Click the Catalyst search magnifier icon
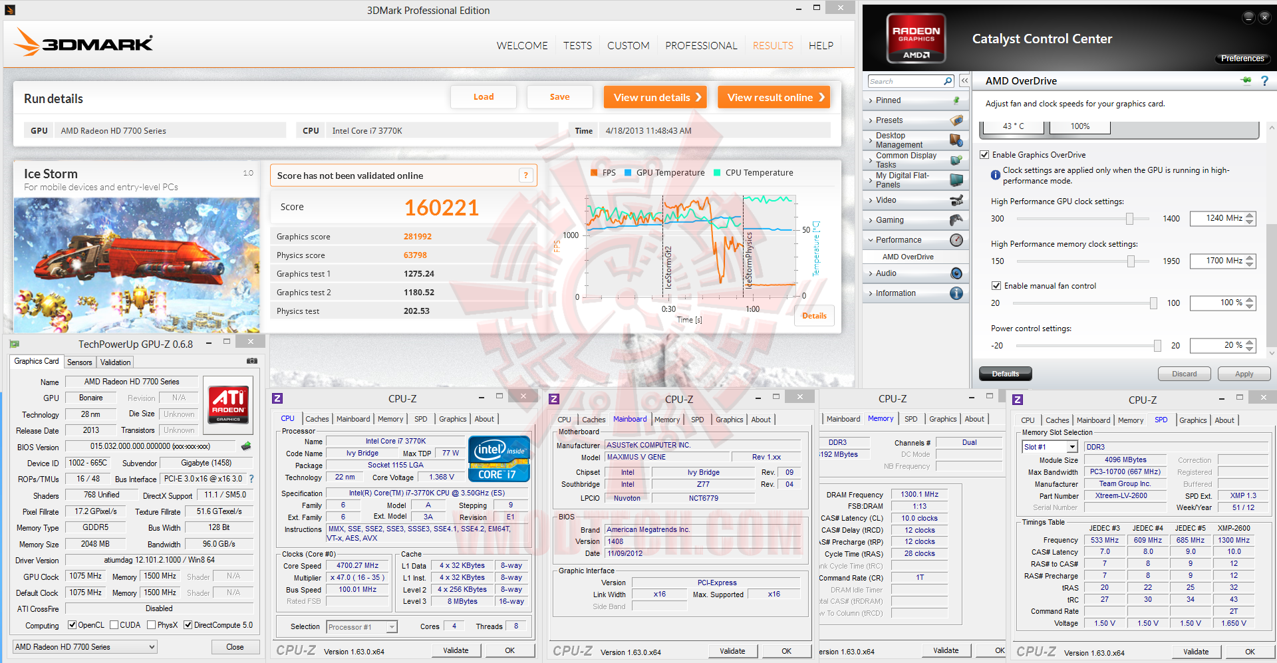 click(948, 81)
